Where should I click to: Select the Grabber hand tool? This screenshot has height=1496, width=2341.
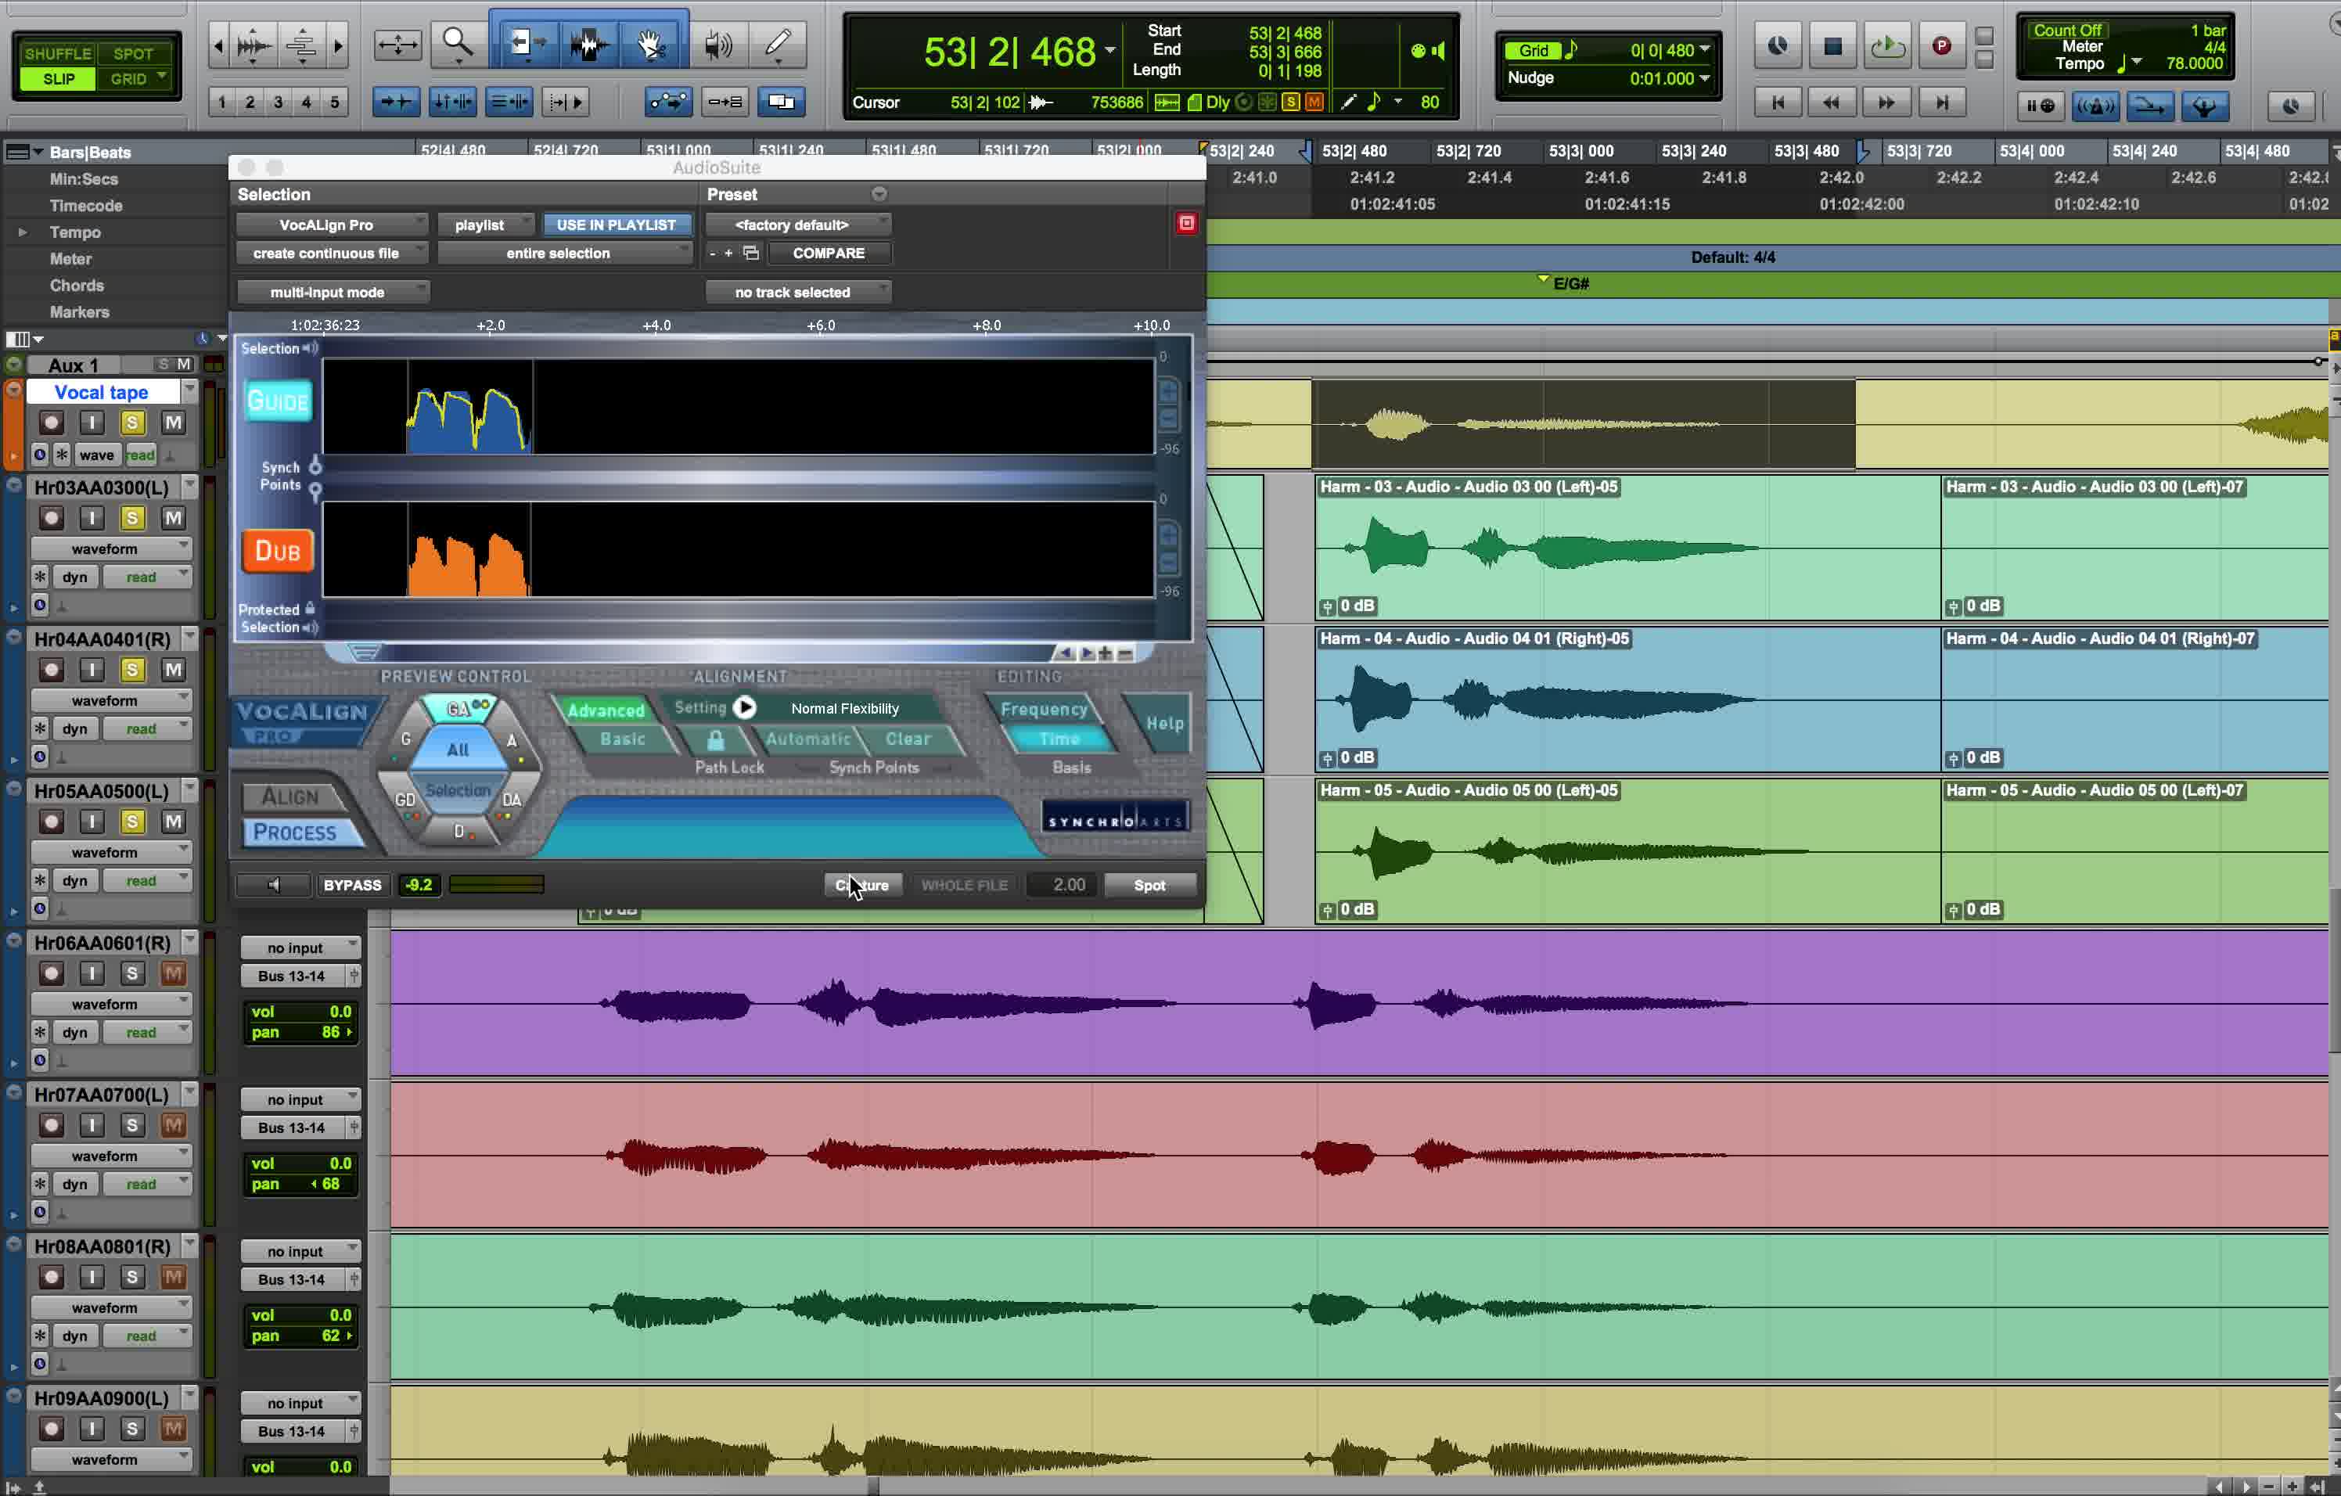650,44
